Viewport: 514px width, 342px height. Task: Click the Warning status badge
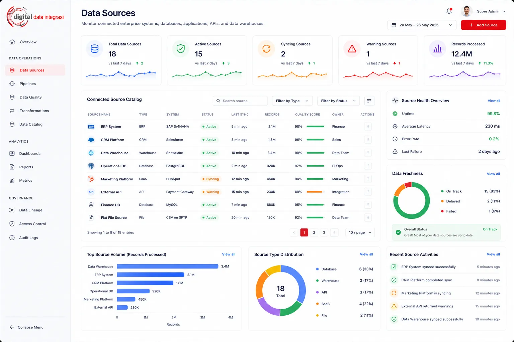(210, 192)
